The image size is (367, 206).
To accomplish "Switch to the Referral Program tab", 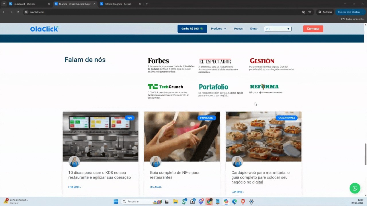I will [119, 4].
